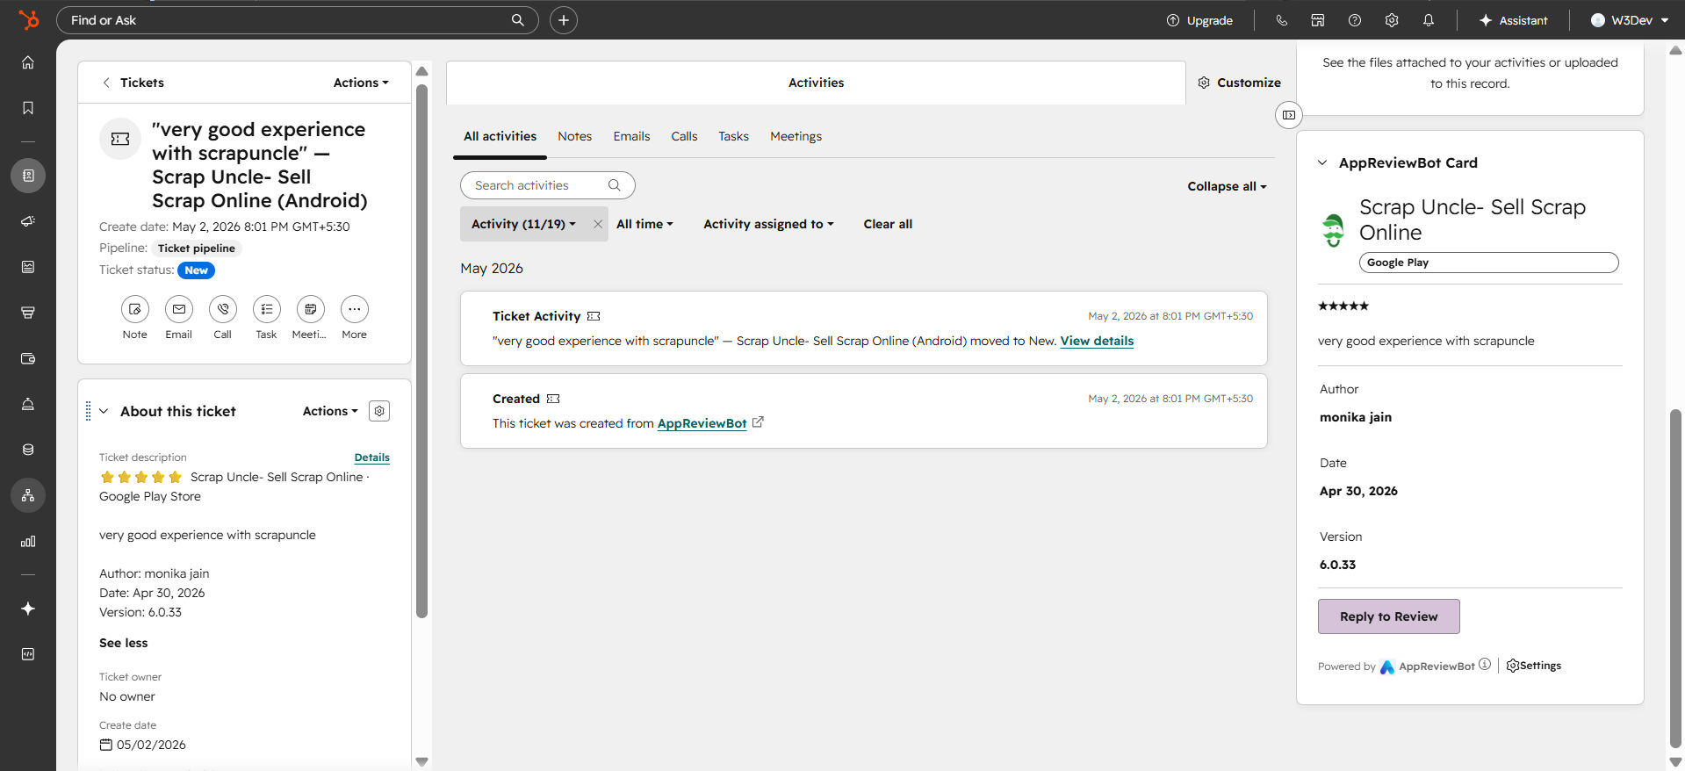Open AppReviewBot card Settings

pos(1534,666)
